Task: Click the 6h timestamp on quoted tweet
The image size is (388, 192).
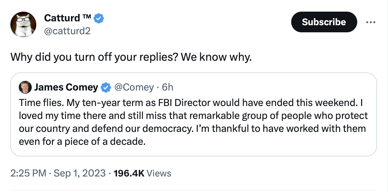Action: coord(167,88)
